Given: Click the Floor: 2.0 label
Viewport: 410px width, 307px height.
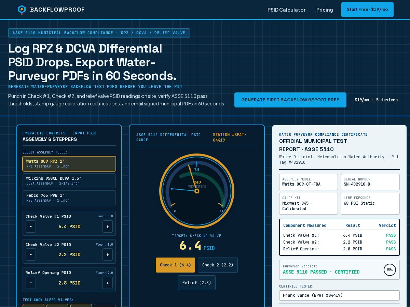Looking at the screenshot, I should [x=104, y=273].
